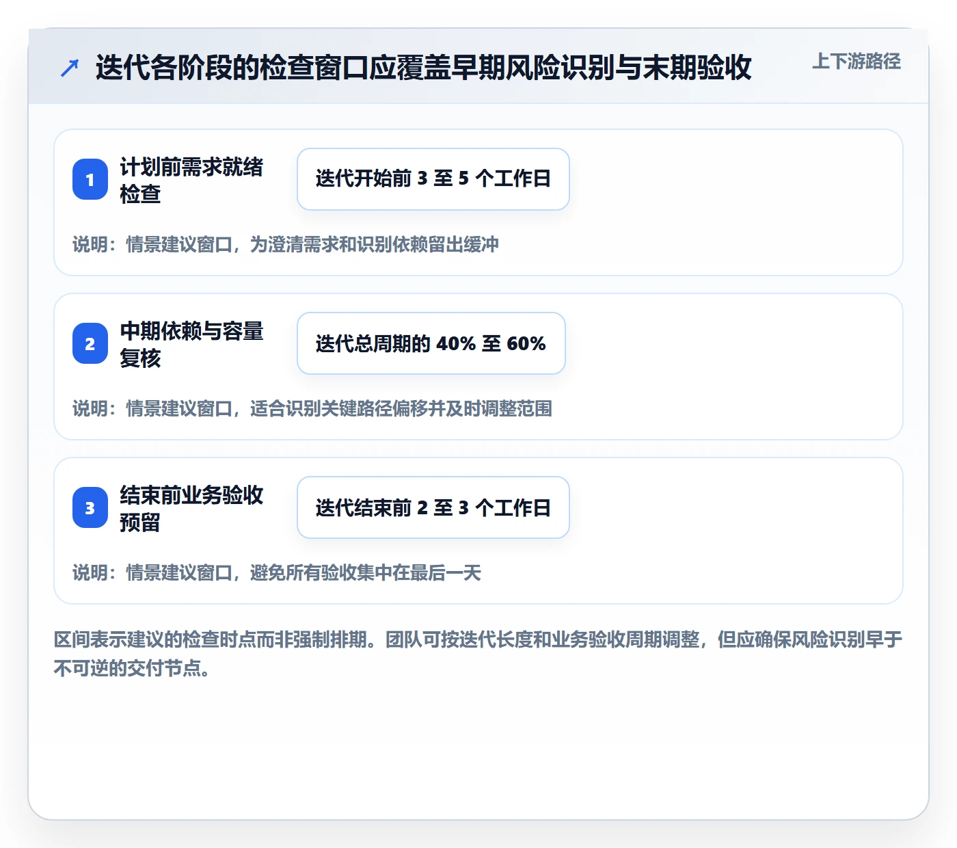Click the 上下游路径 label in the header
Image resolution: width=957 pixels, height=848 pixels.
click(857, 62)
